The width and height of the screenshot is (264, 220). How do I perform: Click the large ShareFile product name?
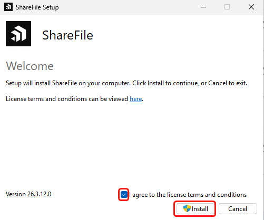coord(67,35)
